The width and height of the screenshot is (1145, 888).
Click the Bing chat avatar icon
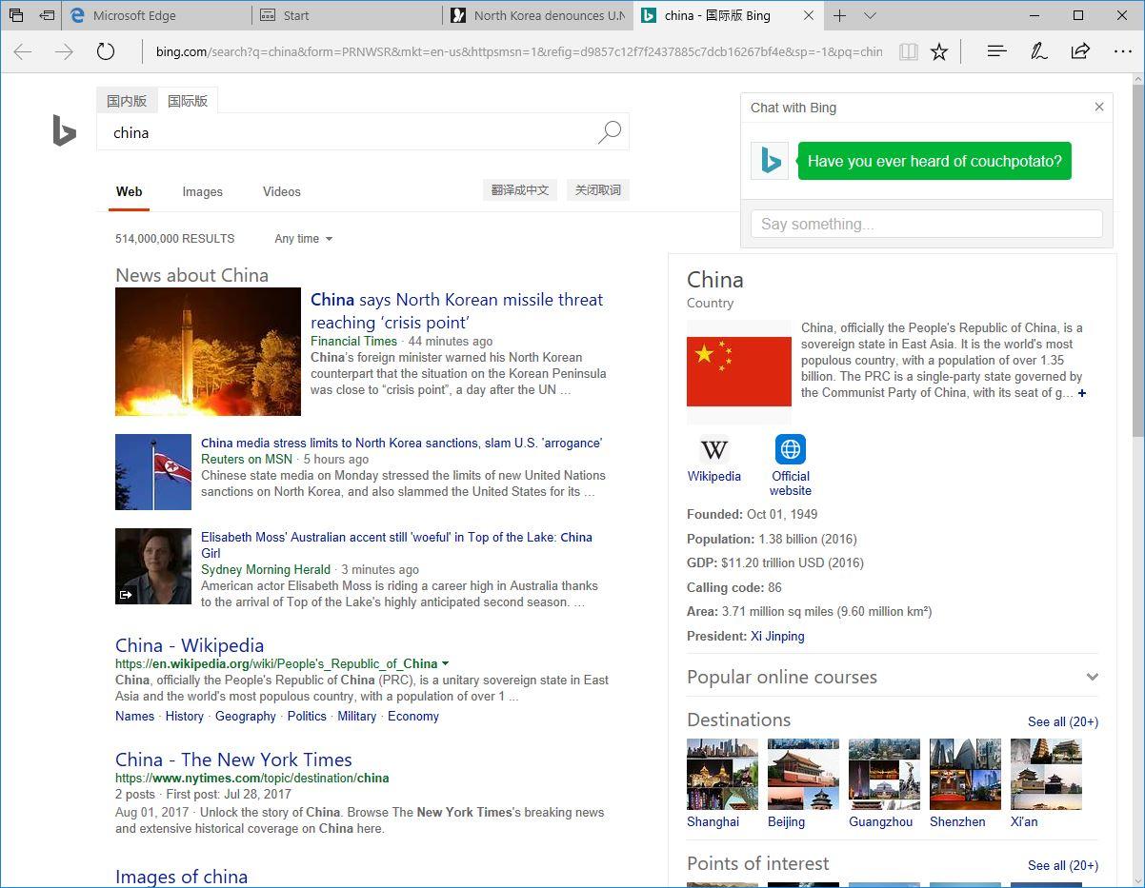(x=770, y=161)
